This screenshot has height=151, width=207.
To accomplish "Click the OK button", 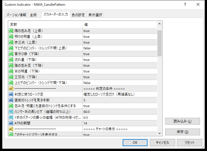I will coord(135,143).
